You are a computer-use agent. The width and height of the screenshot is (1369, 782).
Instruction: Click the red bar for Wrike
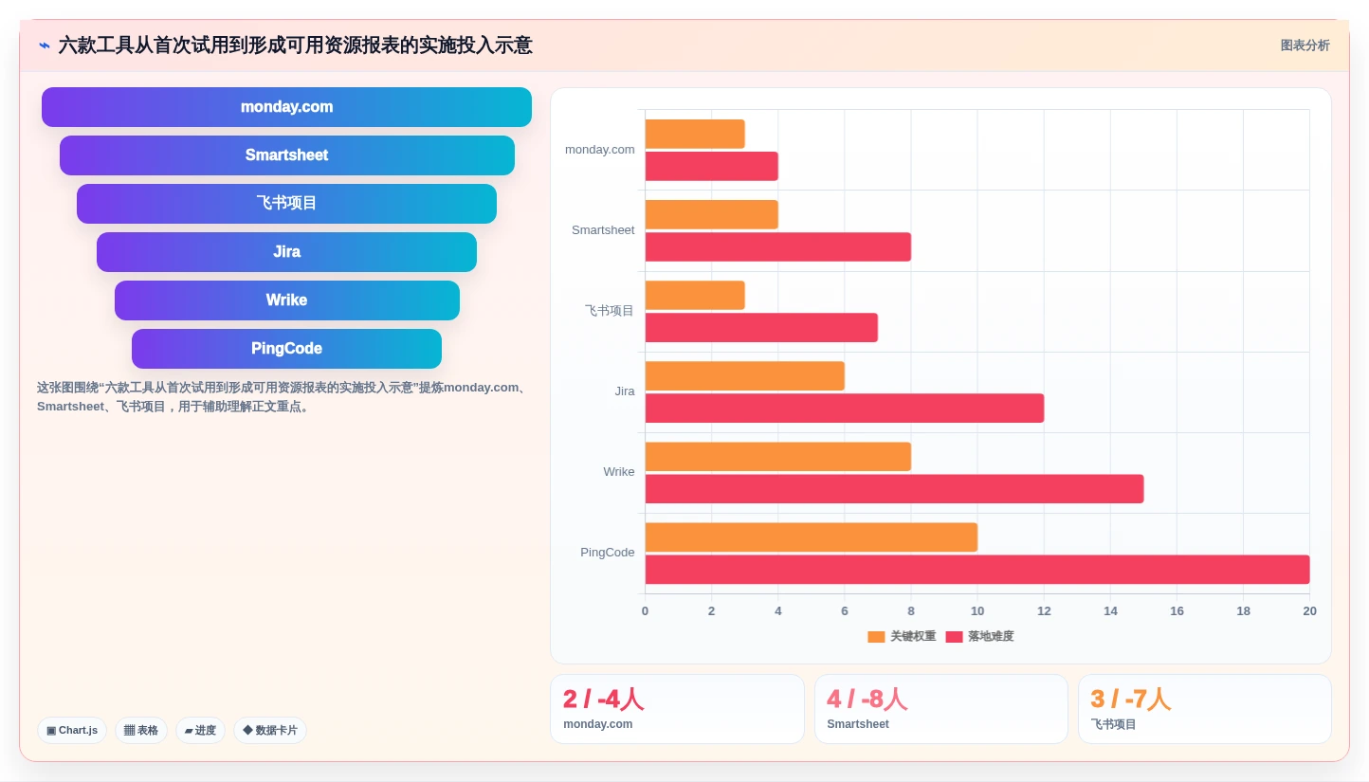coord(894,488)
